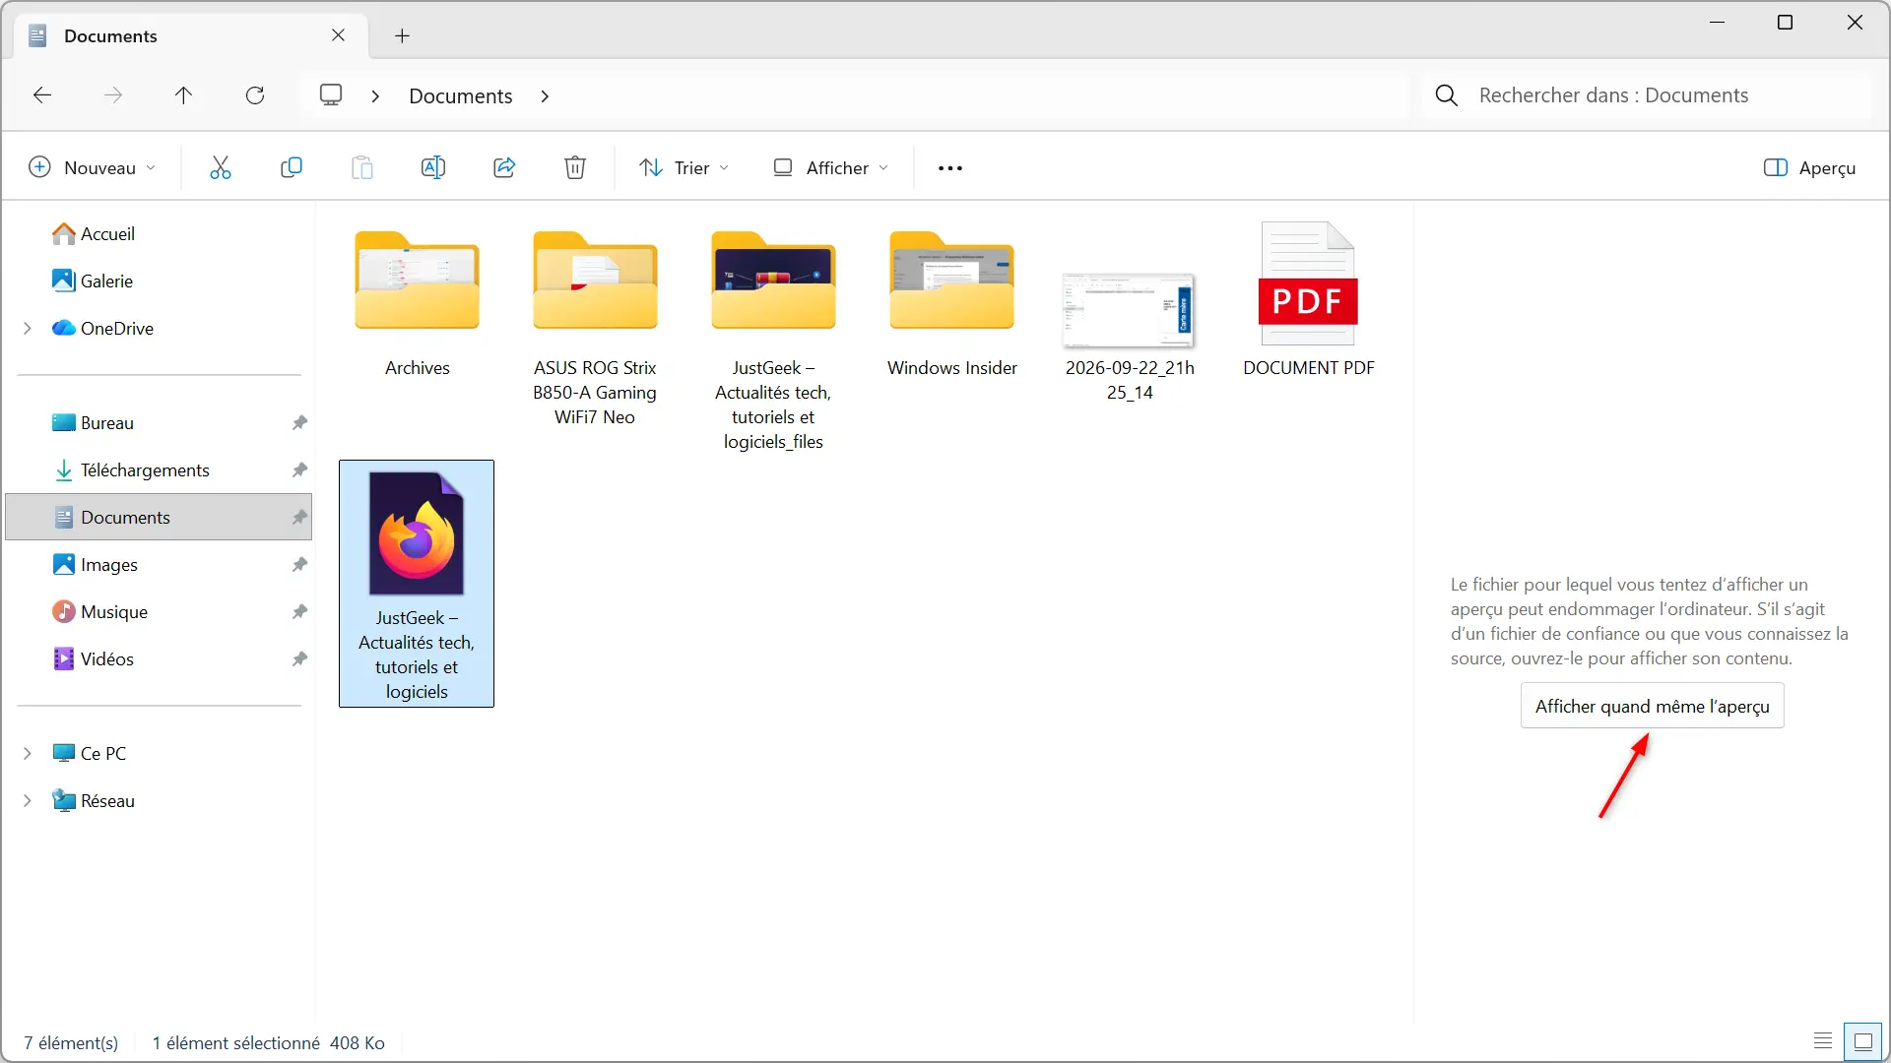Click Afficher quand même l'aperçu button
The width and height of the screenshot is (1891, 1063).
click(x=1652, y=706)
